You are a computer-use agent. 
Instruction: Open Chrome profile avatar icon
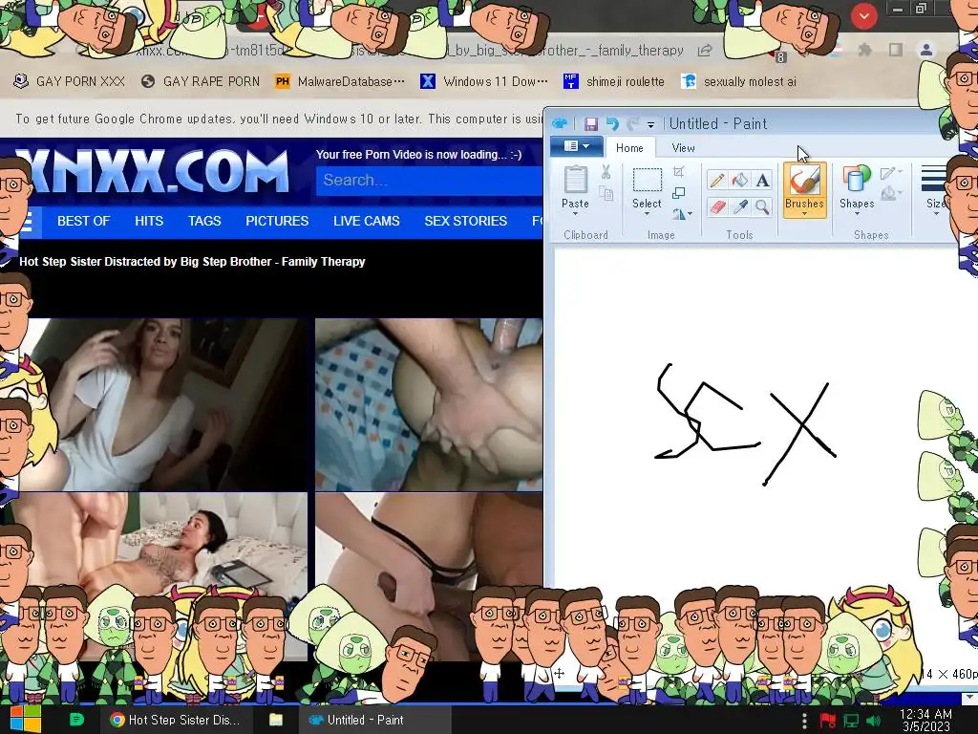(x=926, y=50)
